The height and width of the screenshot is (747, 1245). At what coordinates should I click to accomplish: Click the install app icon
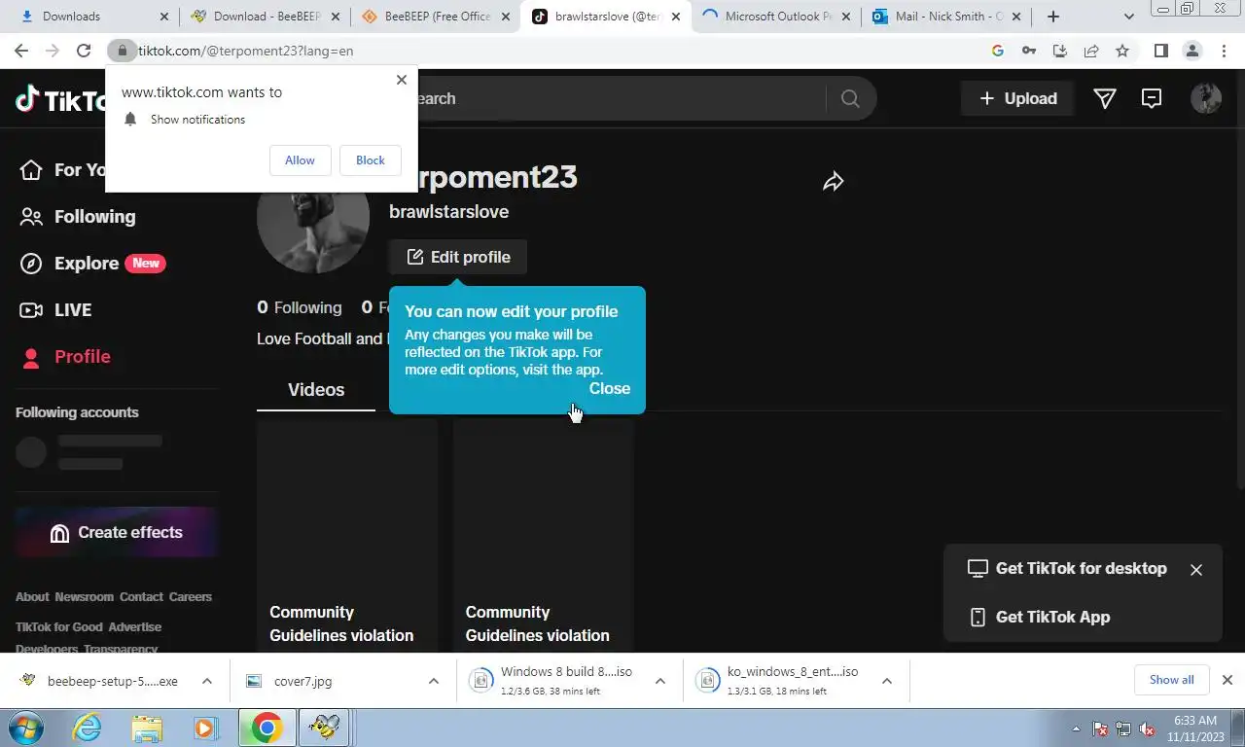click(x=1060, y=51)
